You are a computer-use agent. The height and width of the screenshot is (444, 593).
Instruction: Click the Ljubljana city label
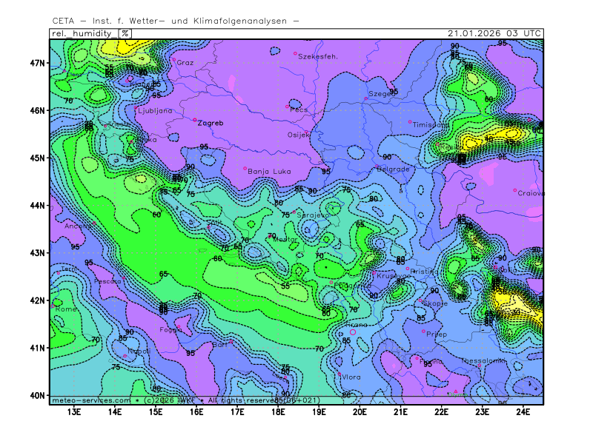point(155,110)
